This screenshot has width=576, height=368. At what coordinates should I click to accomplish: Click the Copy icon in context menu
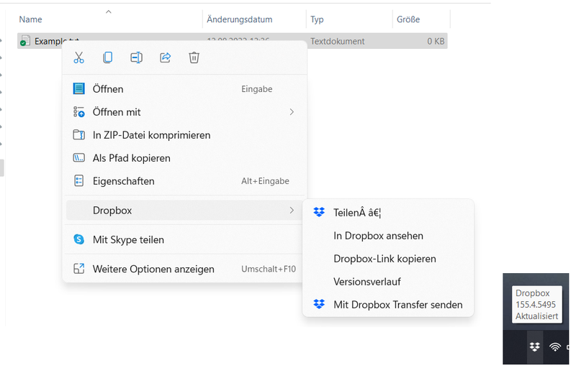click(x=108, y=57)
